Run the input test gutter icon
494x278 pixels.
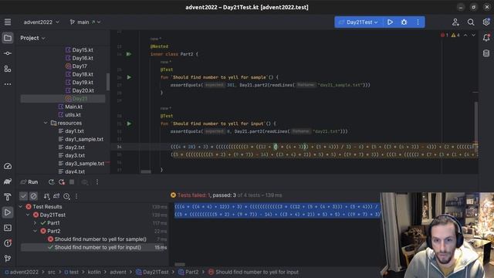pos(129,124)
